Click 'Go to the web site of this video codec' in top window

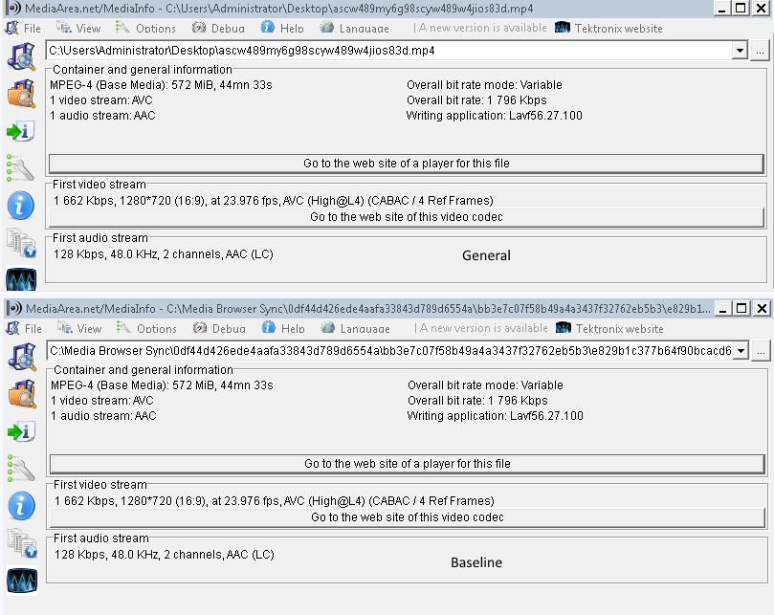[x=407, y=217]
